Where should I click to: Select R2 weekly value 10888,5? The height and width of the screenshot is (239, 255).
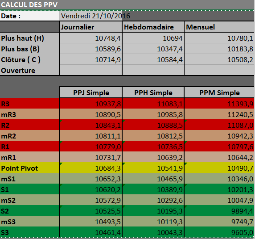[153, 125]
